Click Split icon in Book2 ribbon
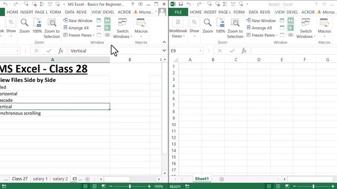 282,20
